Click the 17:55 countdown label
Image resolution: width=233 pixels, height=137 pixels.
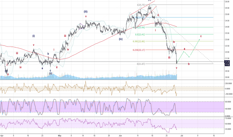coord(227,65)
